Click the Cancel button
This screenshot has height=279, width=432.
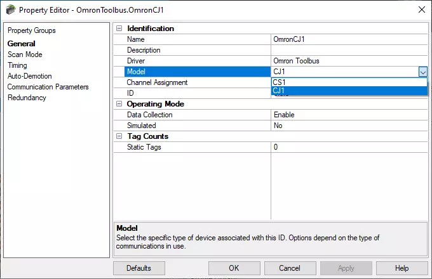[290, 268]
